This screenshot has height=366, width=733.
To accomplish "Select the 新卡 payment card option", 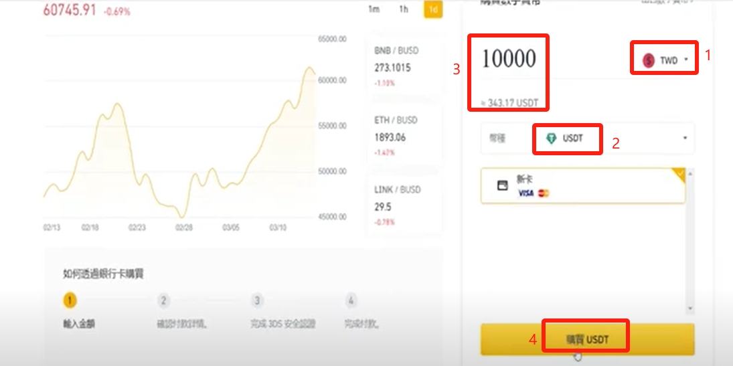I will tap(583, 185).
